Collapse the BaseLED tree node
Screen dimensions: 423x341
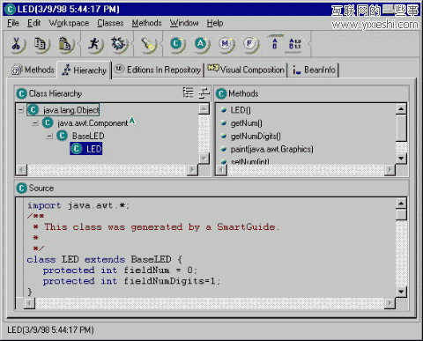click(x=49, y=136)
